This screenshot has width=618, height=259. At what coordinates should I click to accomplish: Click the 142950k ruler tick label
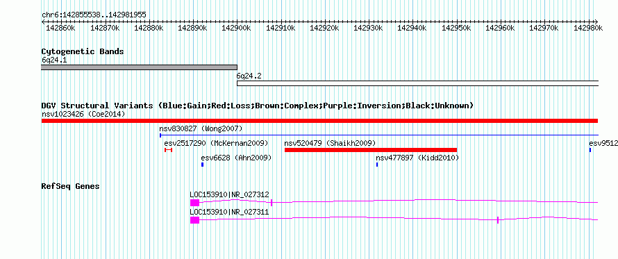click(456, 28)
